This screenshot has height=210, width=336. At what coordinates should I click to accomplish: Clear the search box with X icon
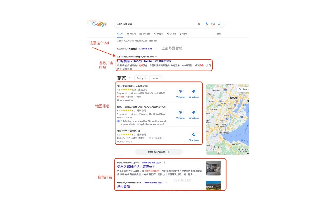pyautogui.click(x=199, y=24)
